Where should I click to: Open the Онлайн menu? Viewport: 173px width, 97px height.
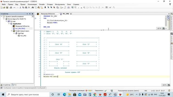pyautogui.click(x=42, y=4)
